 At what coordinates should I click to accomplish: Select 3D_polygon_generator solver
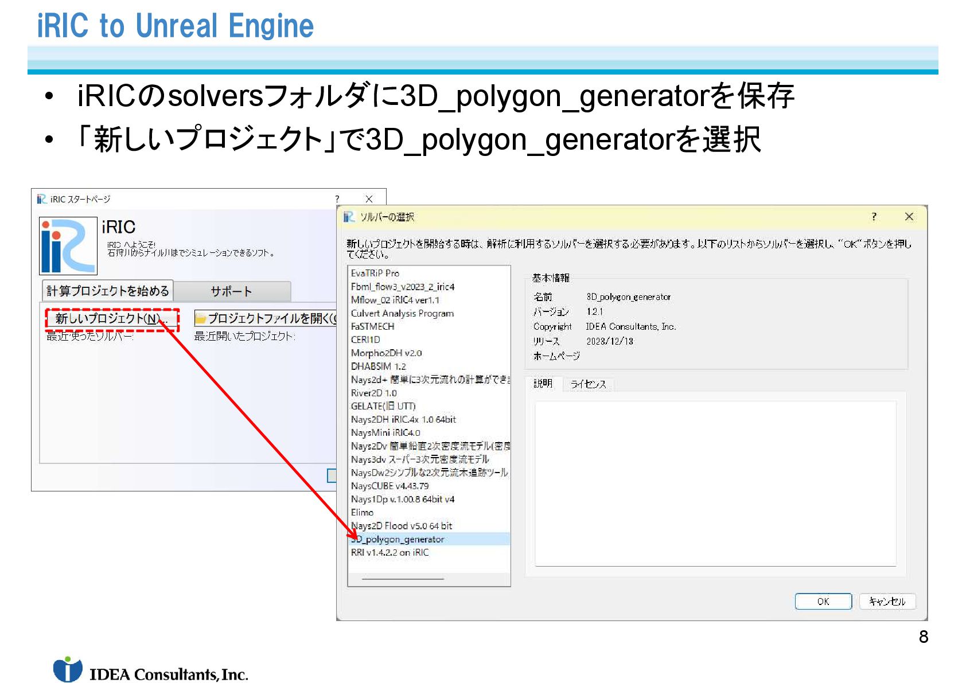[429, 539]
